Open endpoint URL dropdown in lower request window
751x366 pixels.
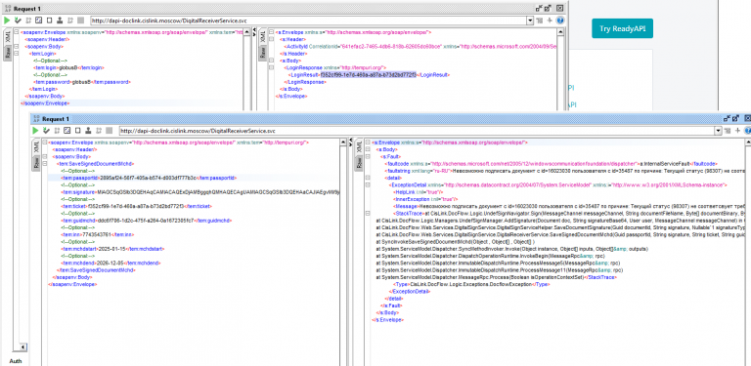click(718, 131)
